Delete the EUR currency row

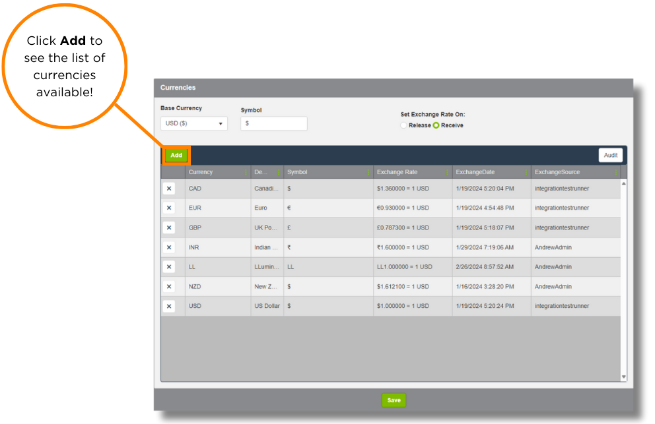point(169,208)
